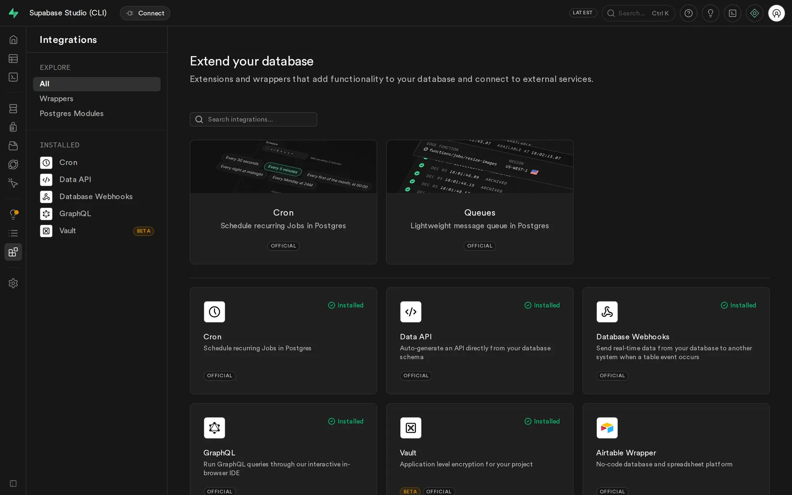Open the Vault integration card

(480, 449)
